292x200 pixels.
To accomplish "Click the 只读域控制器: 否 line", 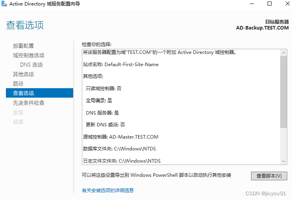I will [103, 88].
